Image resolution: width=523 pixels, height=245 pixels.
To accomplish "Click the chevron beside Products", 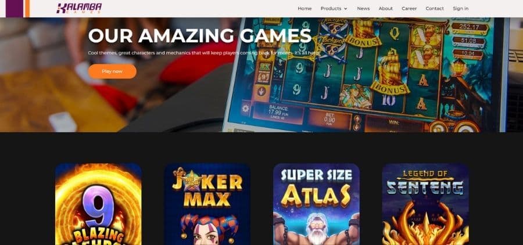I will point(346,9).
